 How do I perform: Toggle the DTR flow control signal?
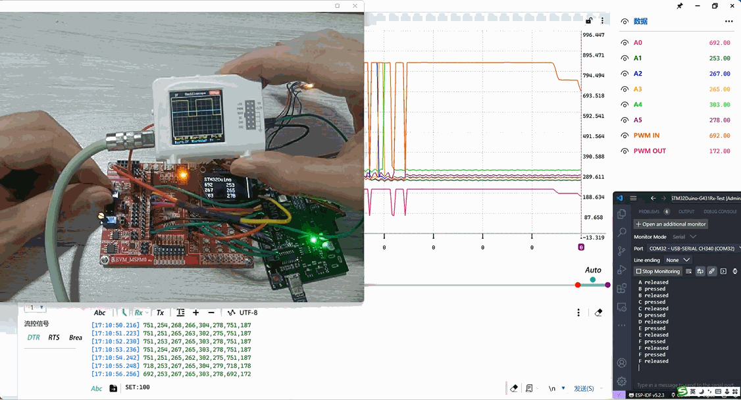[x=34, y=337]
